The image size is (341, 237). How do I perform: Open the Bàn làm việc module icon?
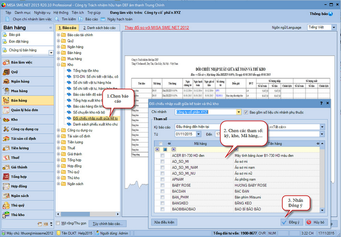pyautogui.click(x=6, y=62)
